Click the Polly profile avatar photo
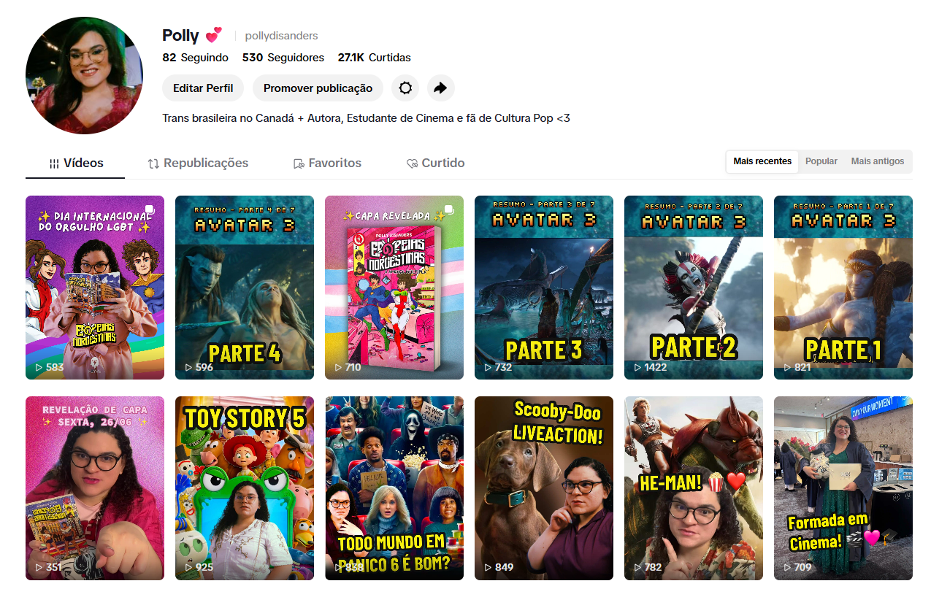The width and height of the screenshot is (931, 589). point(84,75)
